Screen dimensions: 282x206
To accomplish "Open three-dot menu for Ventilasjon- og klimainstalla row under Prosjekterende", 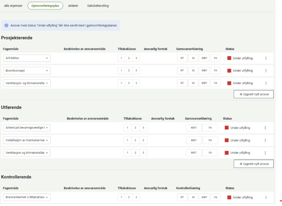I will coord(266,83).
